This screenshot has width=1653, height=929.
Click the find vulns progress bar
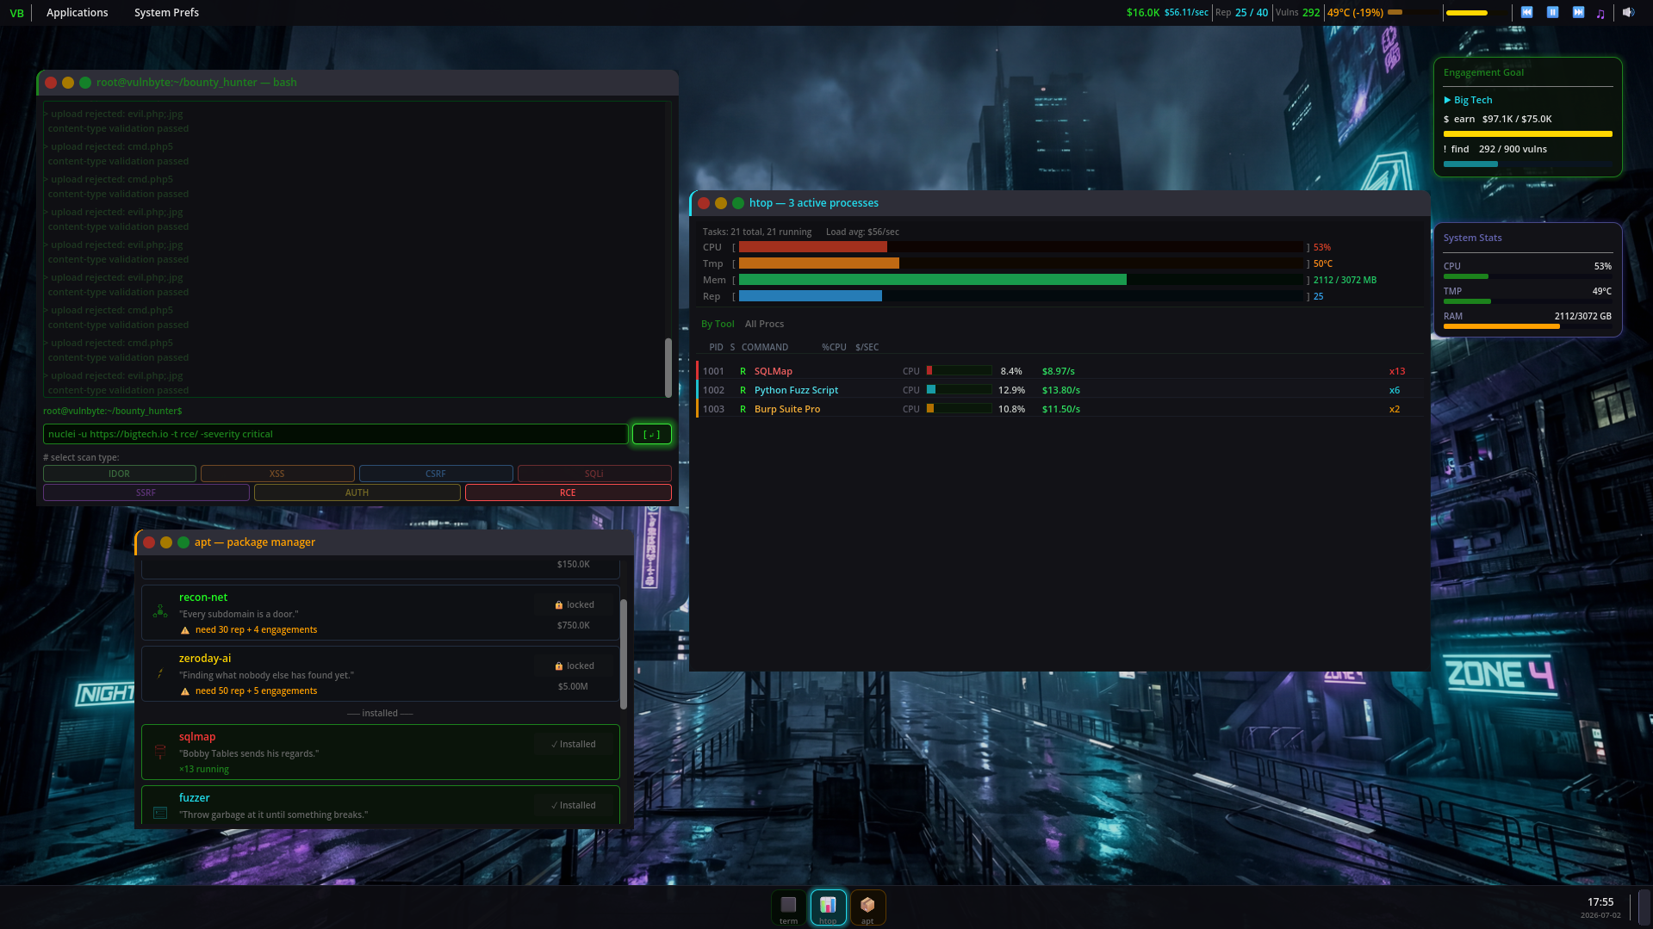point(1528,164)
